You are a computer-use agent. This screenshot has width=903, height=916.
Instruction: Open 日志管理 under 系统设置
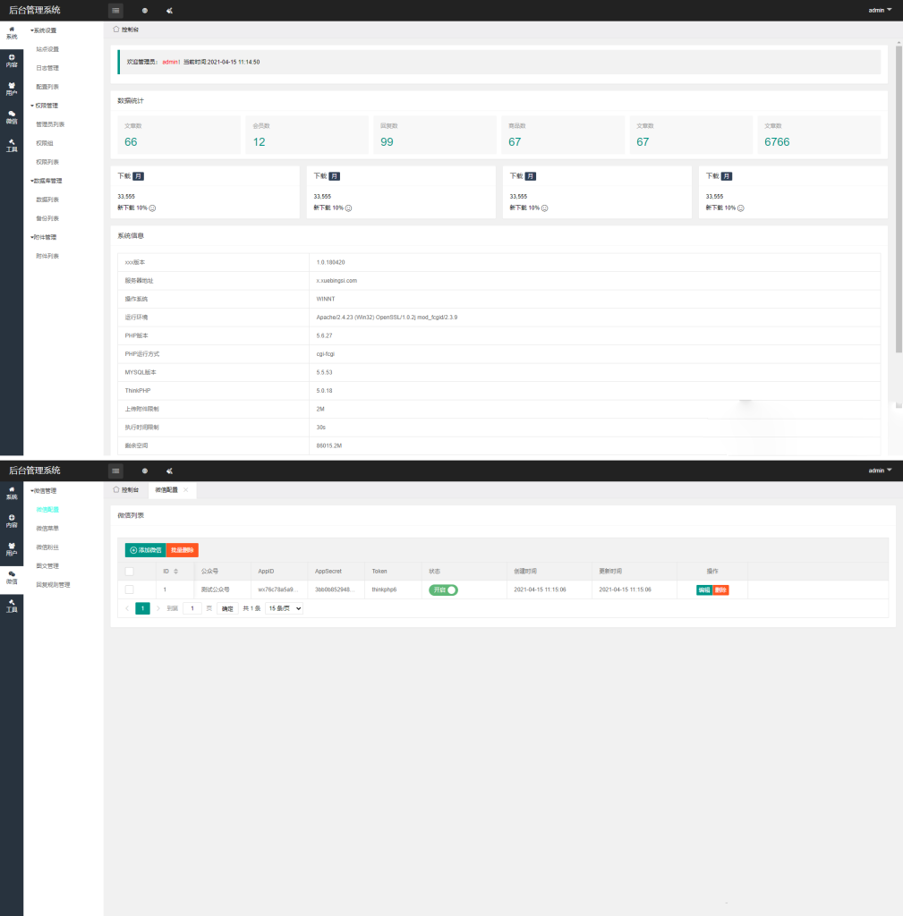click(x=47, y=68)
